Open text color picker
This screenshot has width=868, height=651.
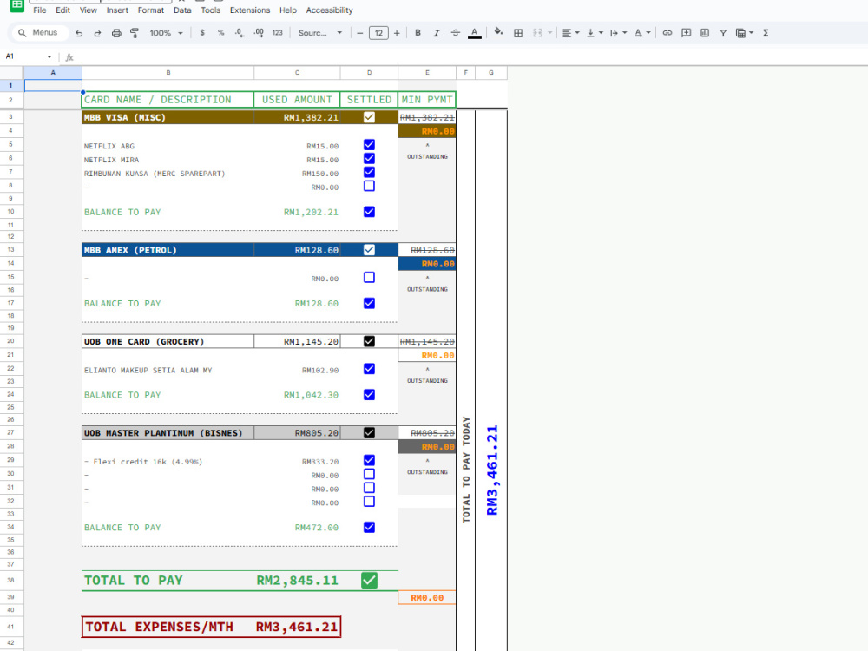[475, 33]
